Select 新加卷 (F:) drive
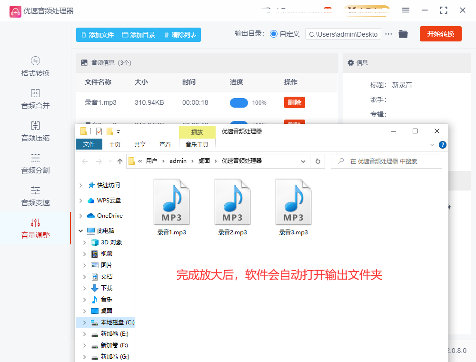 pos(110,345)
